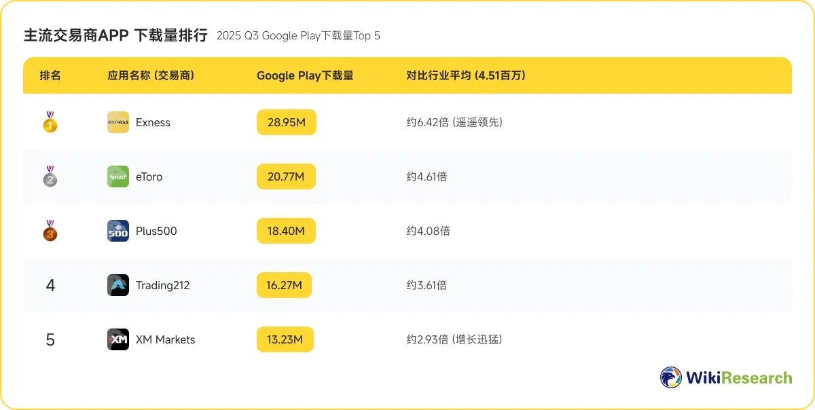Click the 约3.61倍 cell

tap(427, 285)
